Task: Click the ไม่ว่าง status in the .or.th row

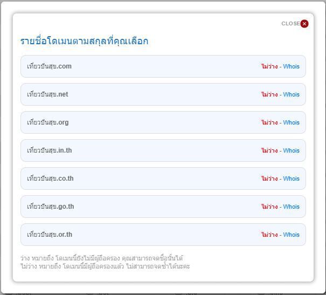Action: [x=269, y=235]
